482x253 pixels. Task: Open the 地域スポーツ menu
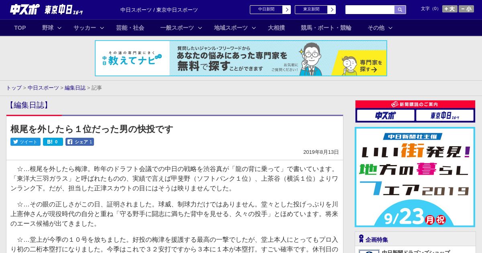tap(231, 28)
